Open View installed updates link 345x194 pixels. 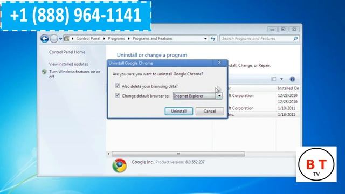point(68,64)
